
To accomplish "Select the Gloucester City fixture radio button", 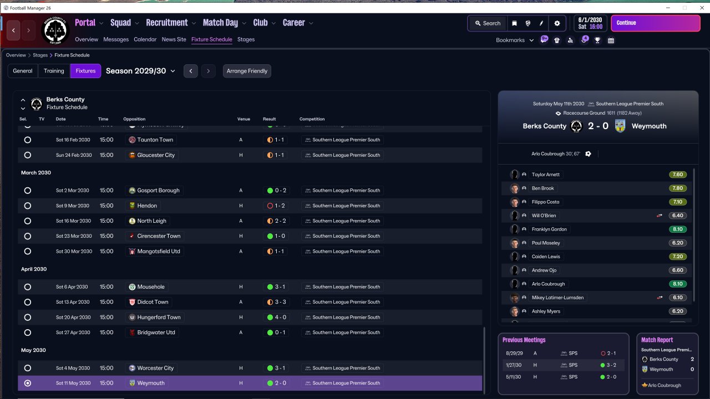I will [28, 155].
